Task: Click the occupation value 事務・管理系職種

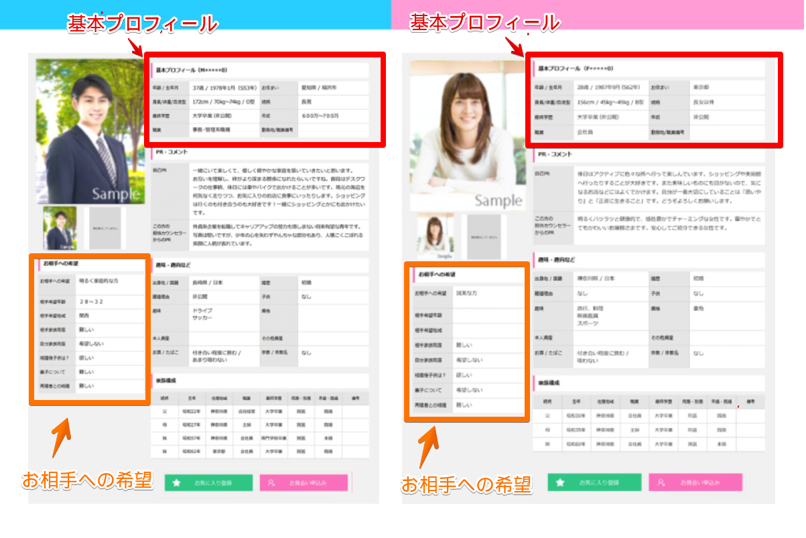Action: [x=211, y=130]
